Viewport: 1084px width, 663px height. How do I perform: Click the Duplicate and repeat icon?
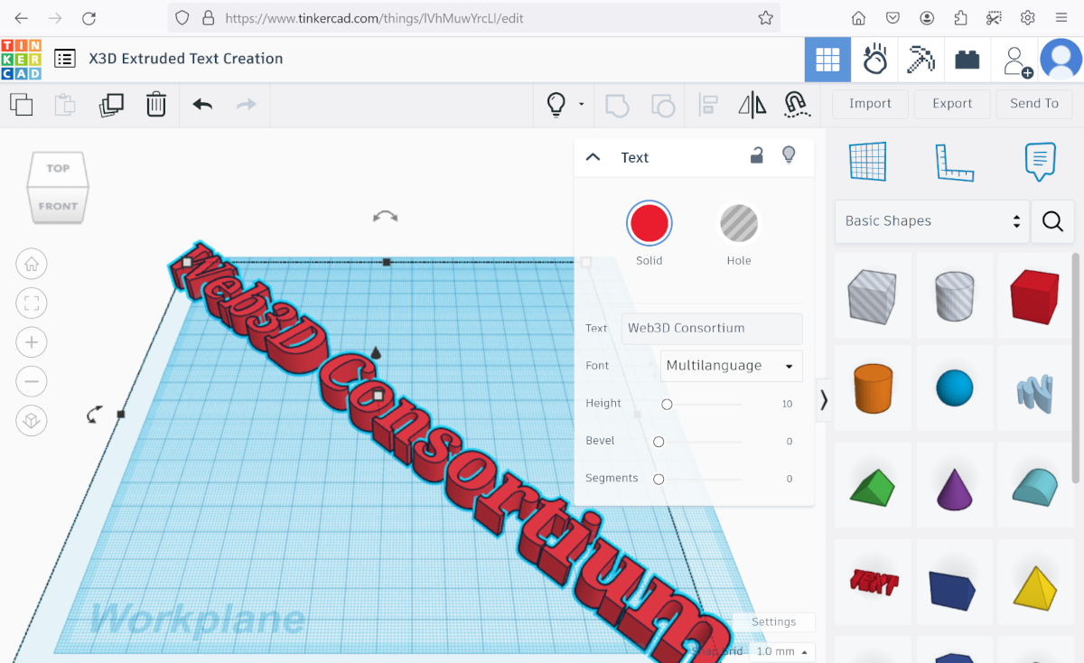click(x=111, y=104)
